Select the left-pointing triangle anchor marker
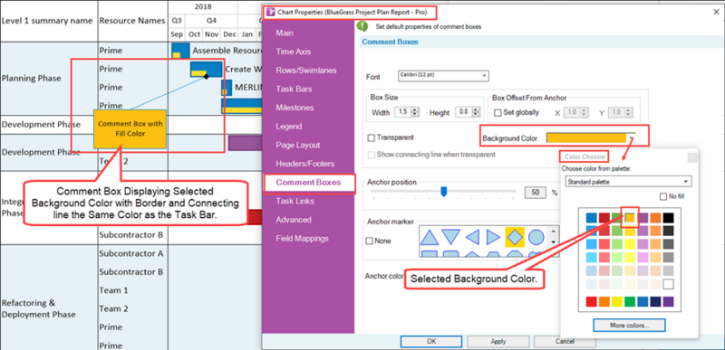The height and width of the screenshot is (350, 725). [x=472, y=237]
